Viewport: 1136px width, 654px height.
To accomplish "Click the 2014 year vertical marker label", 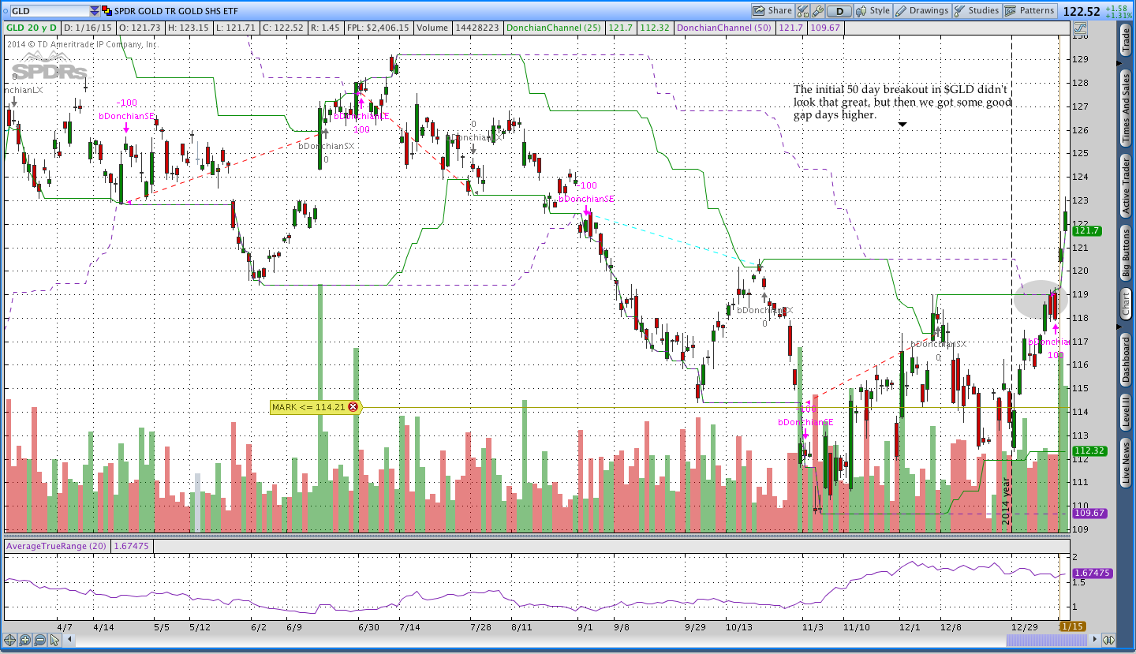I will (1005, 503).
